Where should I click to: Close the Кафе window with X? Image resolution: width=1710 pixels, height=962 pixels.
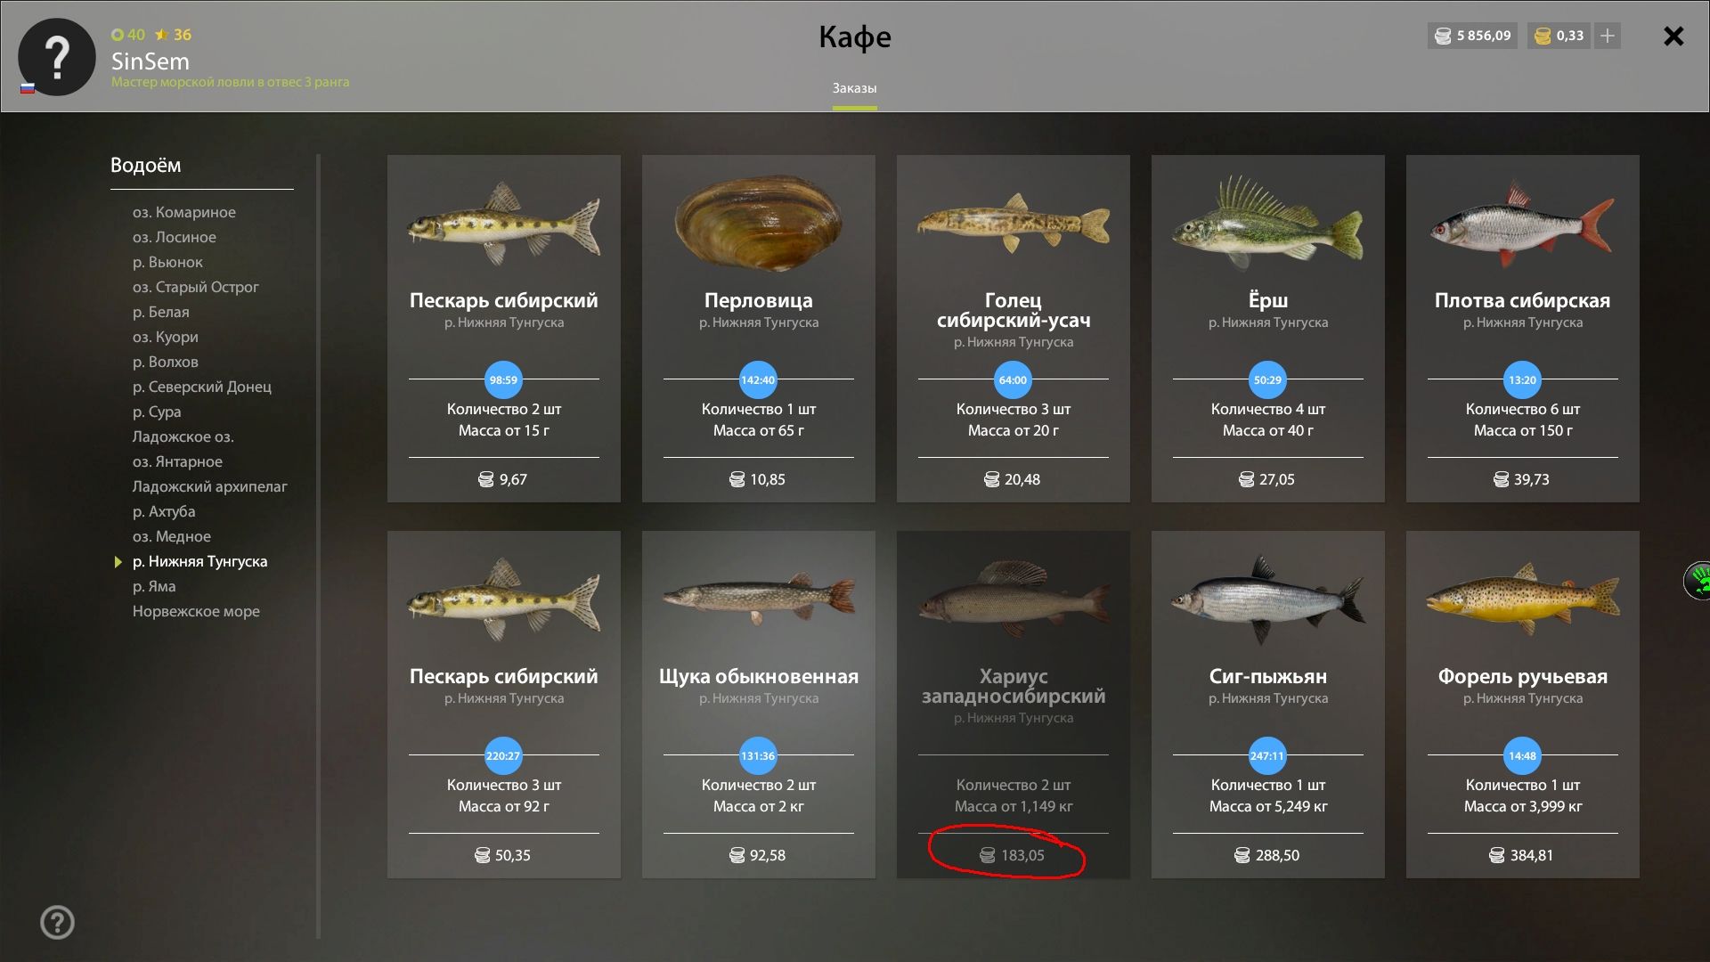[1673, 36]
